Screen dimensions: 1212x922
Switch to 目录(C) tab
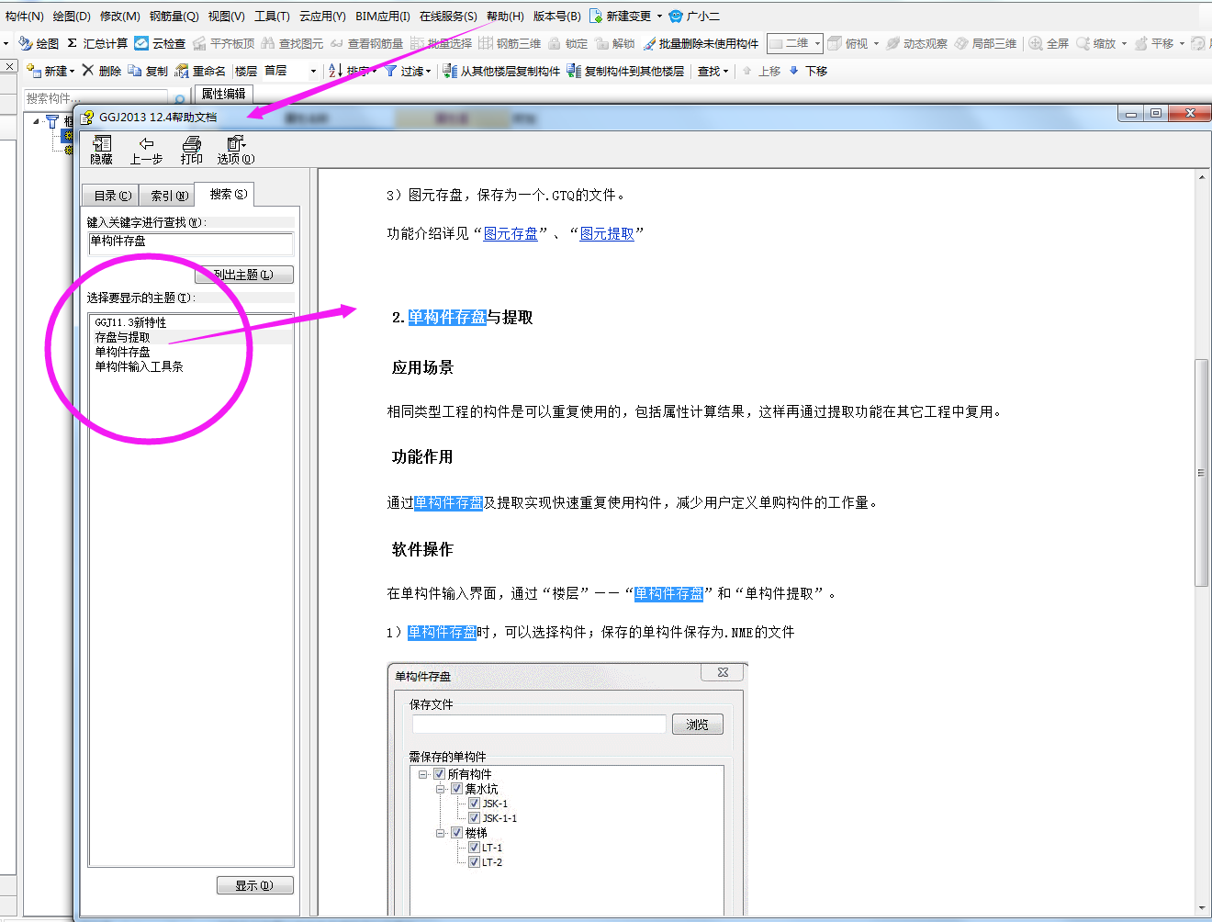(x=113, y=196)
